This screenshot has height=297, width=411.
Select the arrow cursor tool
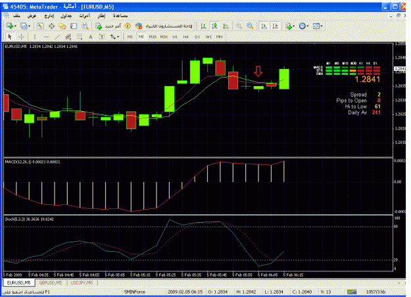click(10, 37)
